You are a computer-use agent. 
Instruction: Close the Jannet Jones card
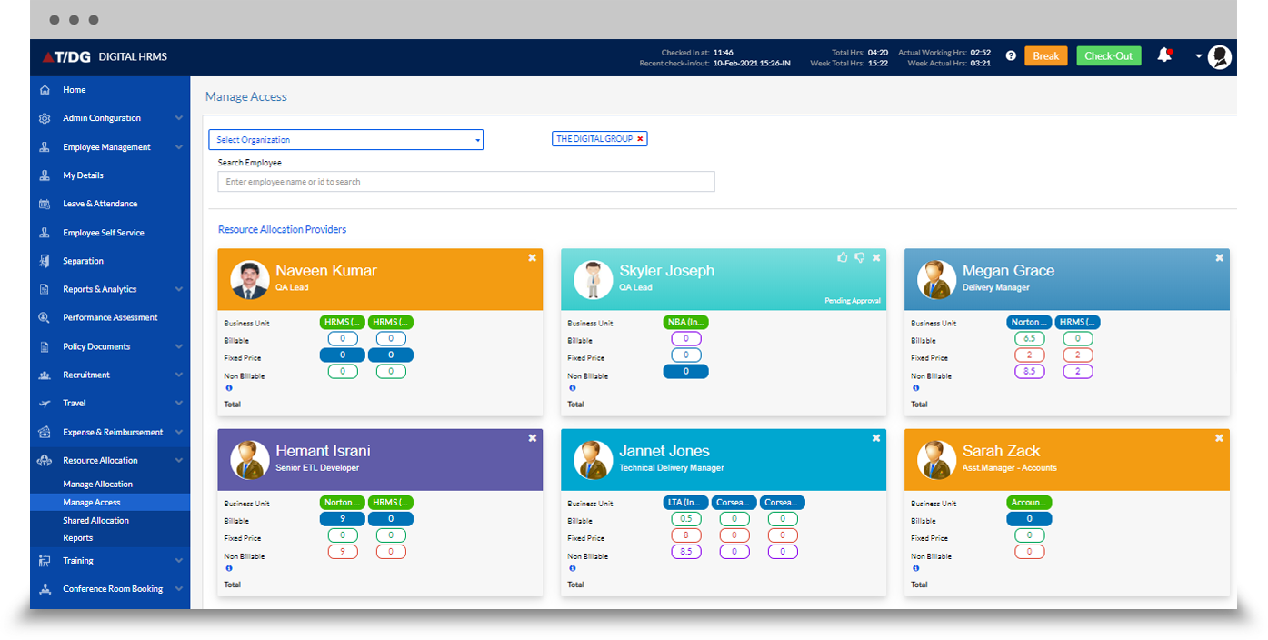[876, 437]
